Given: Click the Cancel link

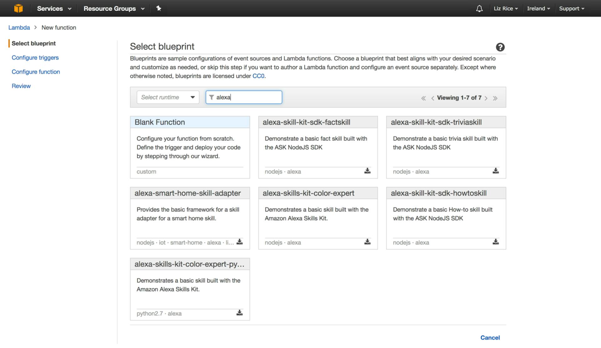Looking at the screenshot, I should tap(490, 338).
